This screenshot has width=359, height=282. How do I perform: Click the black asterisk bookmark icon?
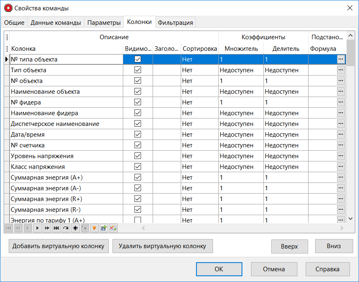tap(75, 227)
